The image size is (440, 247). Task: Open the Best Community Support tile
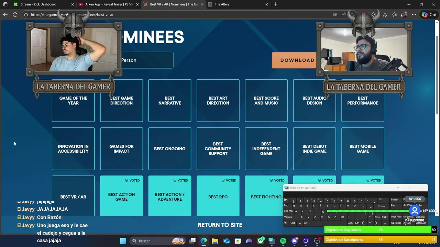coord(218,149)
